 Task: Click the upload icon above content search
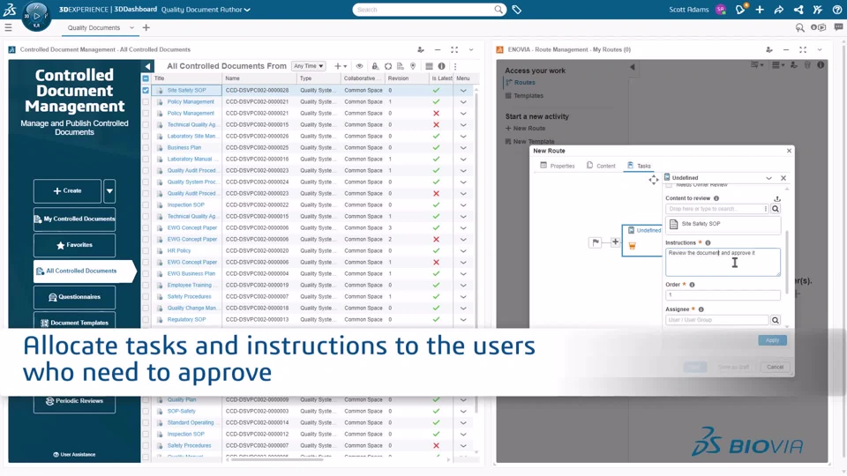coord(776,198)
